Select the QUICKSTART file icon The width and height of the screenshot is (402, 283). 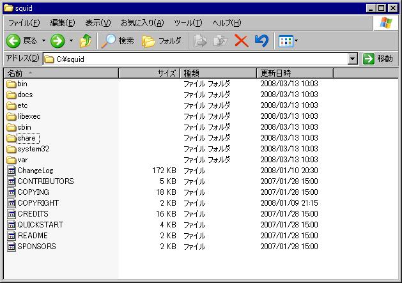[x=12, y=225]
